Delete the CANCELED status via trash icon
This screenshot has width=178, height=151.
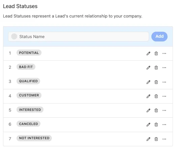coord(156,125)
